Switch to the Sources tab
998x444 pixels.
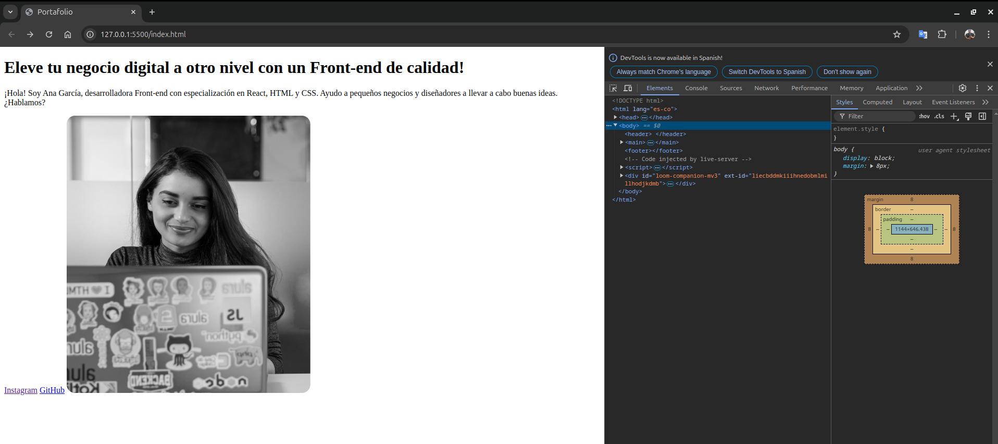coord(731,88)
